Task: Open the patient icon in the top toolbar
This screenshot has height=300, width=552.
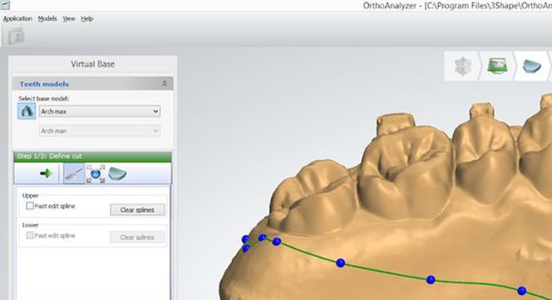Action: coord(16,36)
